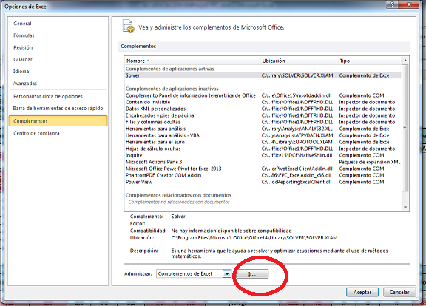Select Herramientas para análisis - VBA entry
The width and height of the screenshot is (426, 306).
[163, 135]
